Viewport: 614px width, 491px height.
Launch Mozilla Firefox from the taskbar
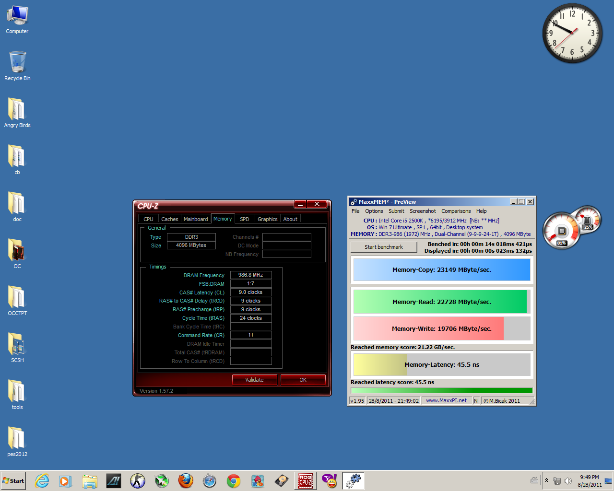click(x=186, y=481)
